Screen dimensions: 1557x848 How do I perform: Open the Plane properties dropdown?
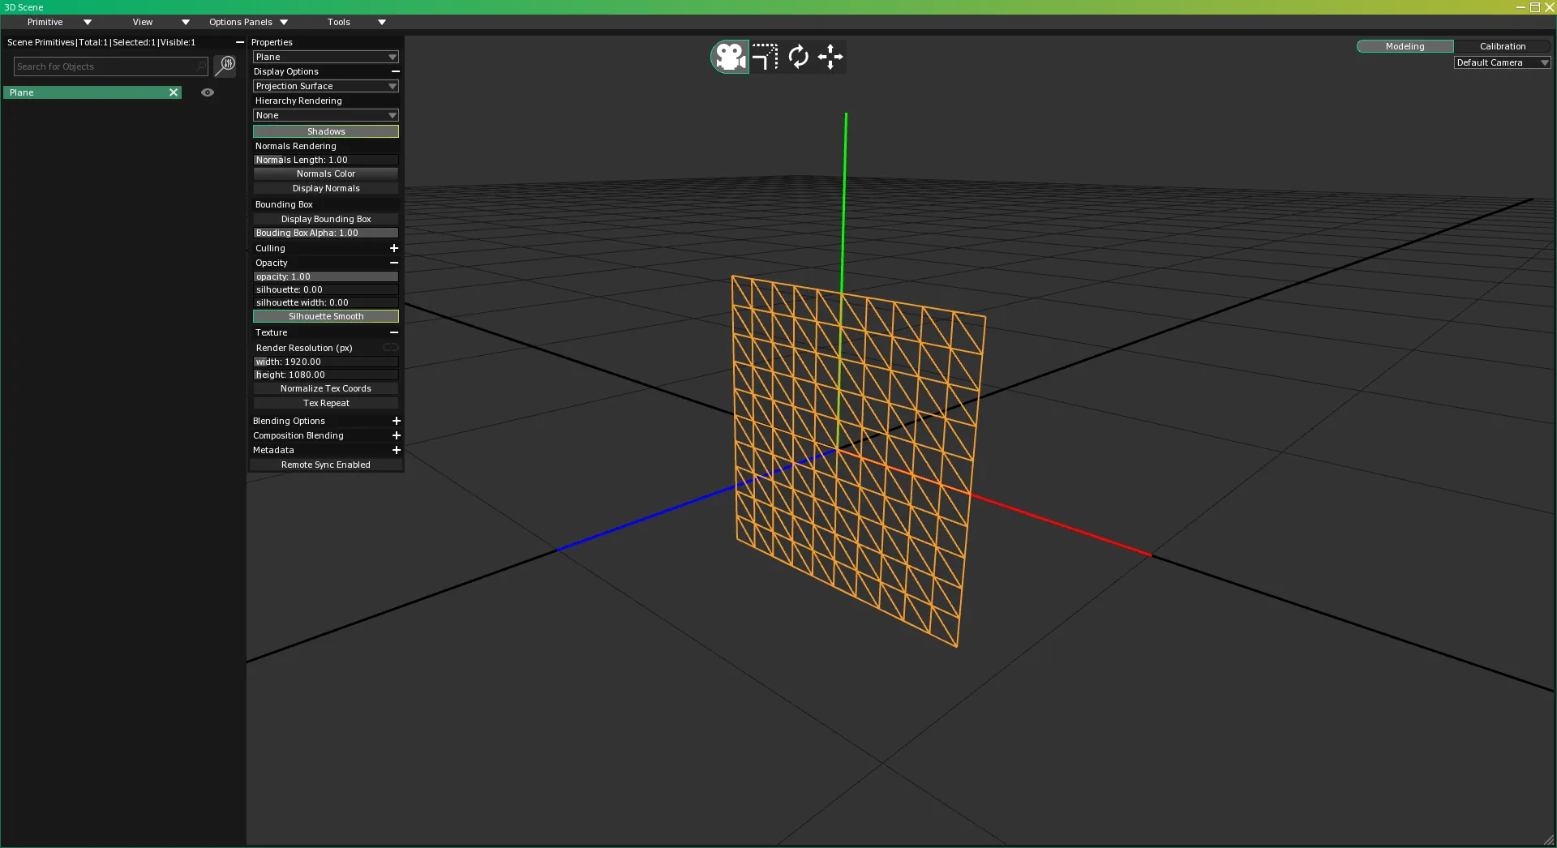click(x=326, y=57)
